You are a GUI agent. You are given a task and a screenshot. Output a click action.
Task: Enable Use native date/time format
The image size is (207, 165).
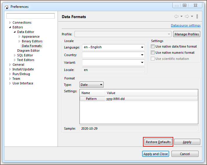click(153, 46)
